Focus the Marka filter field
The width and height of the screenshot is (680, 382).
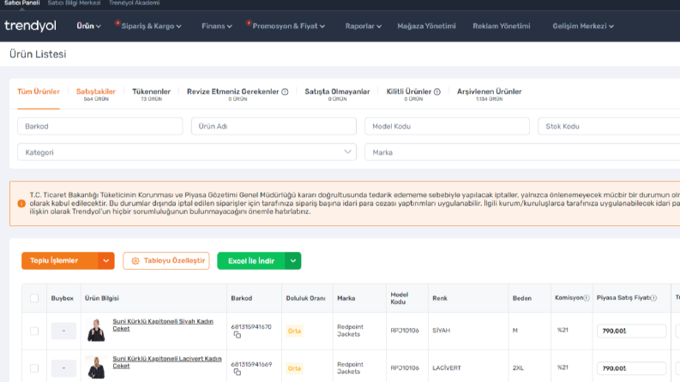click(522, 152)
